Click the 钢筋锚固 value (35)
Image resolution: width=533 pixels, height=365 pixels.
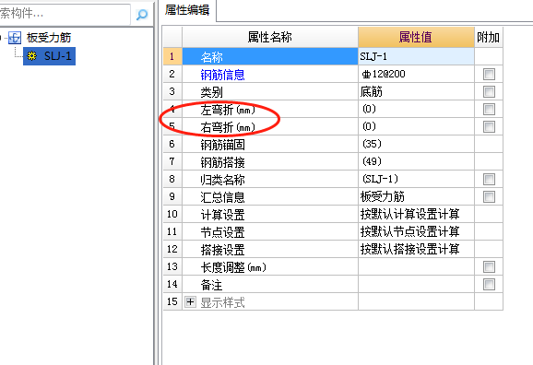[x=416, y=144]
